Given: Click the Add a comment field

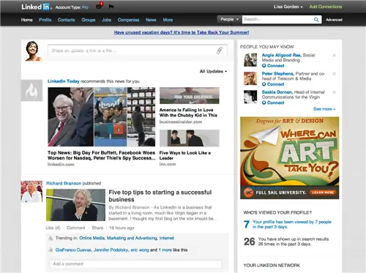Looking at the screenshot, I should click(x=136, y=263).
